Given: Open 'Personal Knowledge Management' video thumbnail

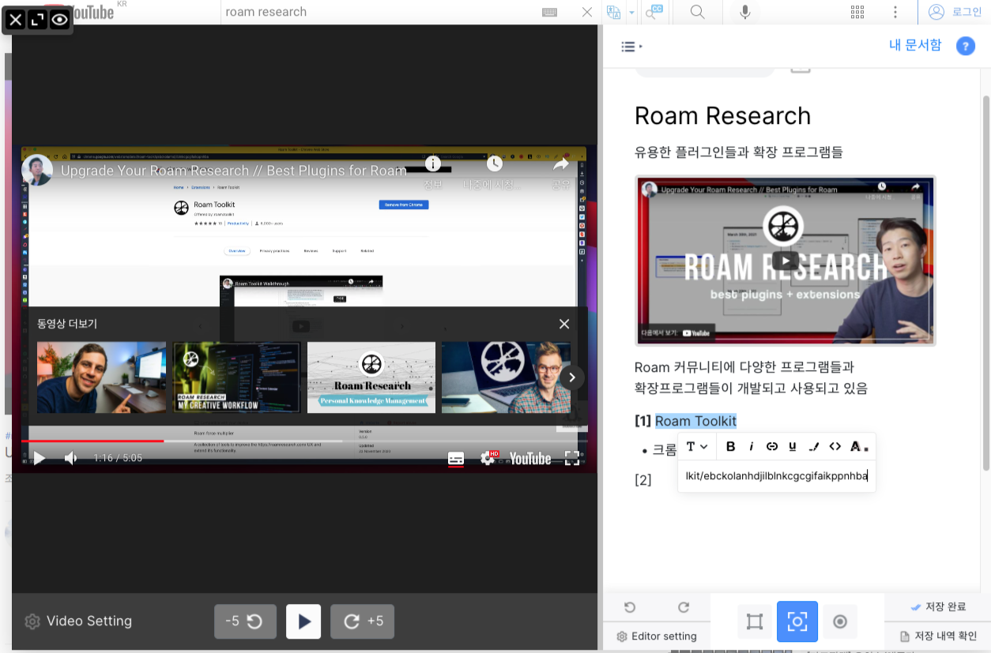Looking at the screenshot, I should coord(371,377).
